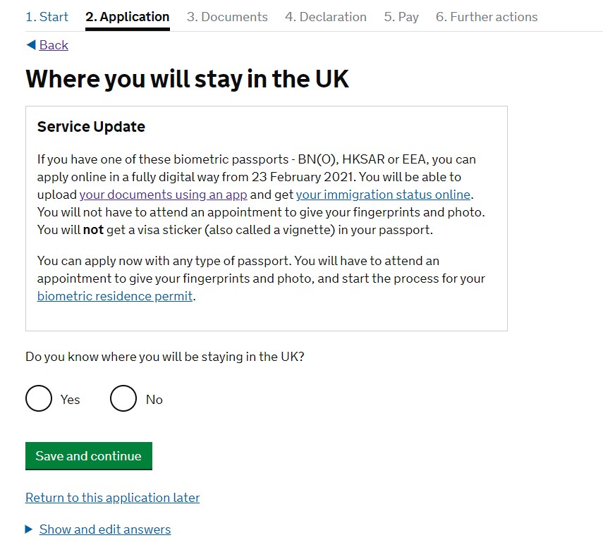Jump to the 4. Declaration step
This screenshot has width=603, height=552.
(x=326, y=17)
